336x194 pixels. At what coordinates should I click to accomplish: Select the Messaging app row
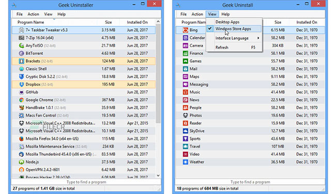(250, 85)
